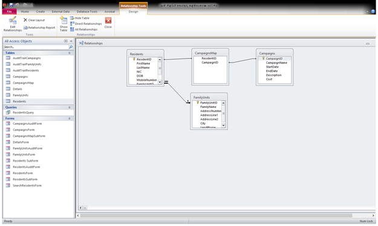Click the search magnifier in navigation pane
The height and width of the screenshot is (226, 378).
(x=71, y=47)
